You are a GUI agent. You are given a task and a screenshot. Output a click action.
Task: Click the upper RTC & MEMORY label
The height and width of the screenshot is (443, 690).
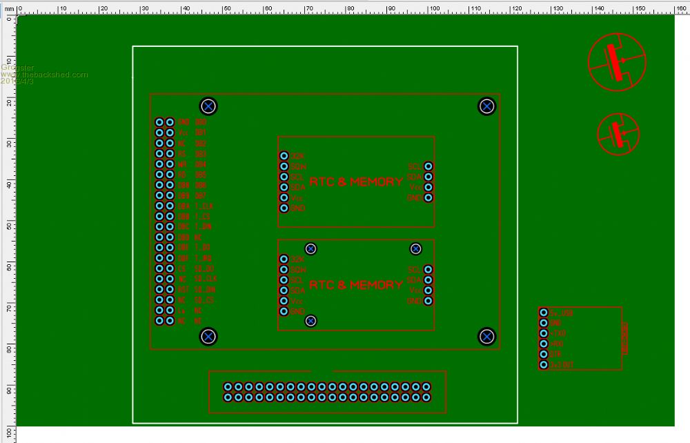(x=355, y=182)
